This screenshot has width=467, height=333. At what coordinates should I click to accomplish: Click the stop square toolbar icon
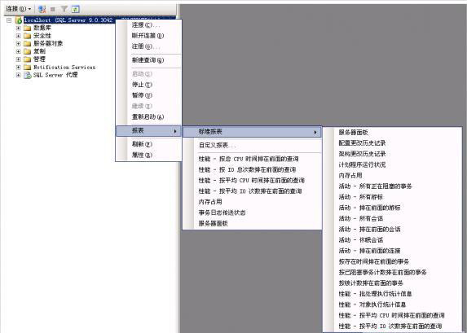pos(53,9)
